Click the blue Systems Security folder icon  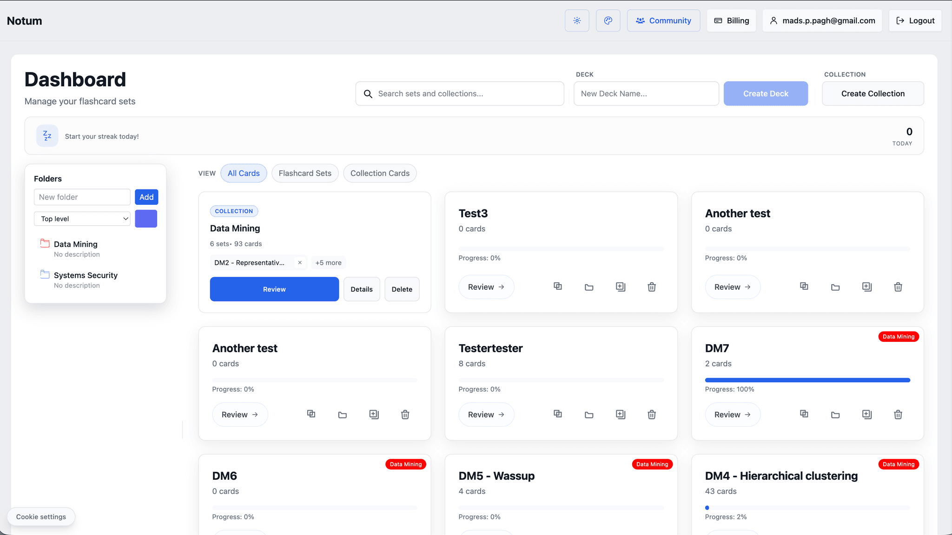[x=45, y=274]
